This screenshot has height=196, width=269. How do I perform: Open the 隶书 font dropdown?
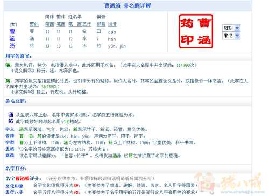(231, 36)
